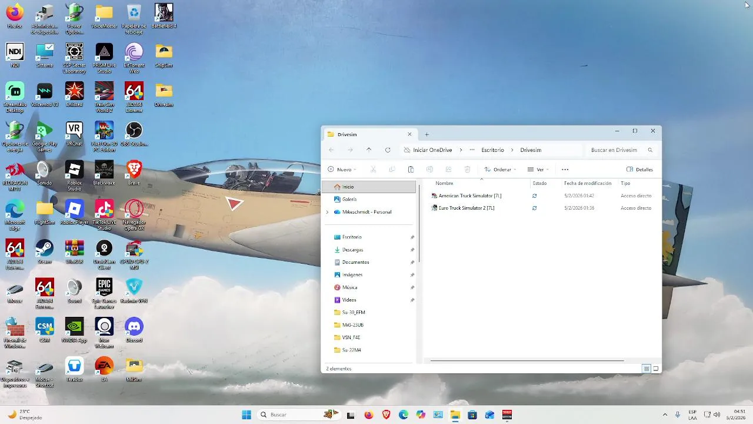Select the Firefox desktop shortcut
Viewport: 753px width, 424px height.
[x=15, y=16]
